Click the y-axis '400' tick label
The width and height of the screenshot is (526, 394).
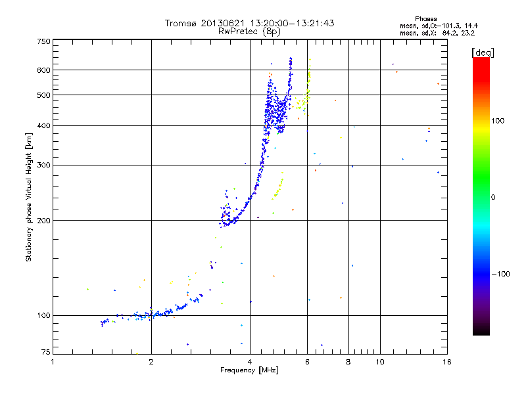coord(43,126)
